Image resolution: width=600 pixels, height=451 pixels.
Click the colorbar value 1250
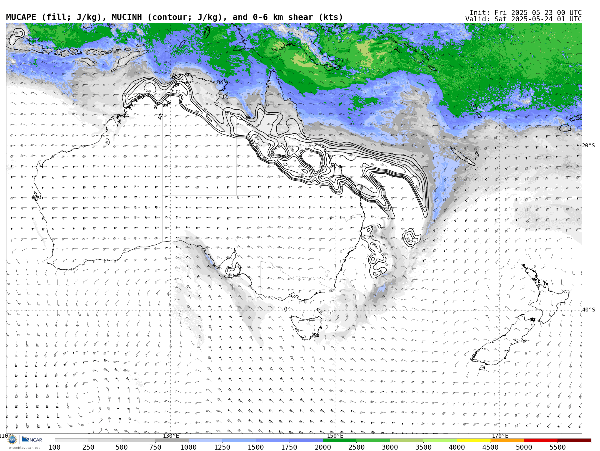[222, 447]
